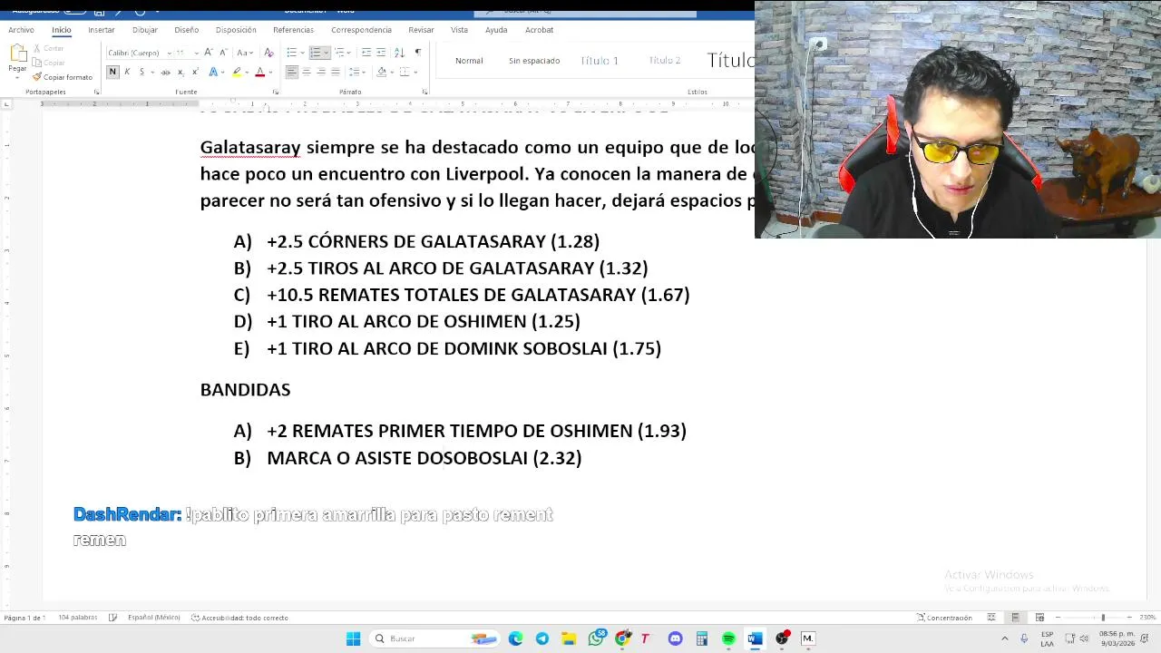The height and width of the screenshot is (653, 1161).
Task: Expand underline style dropdown arrow
Action: [152, 72]
